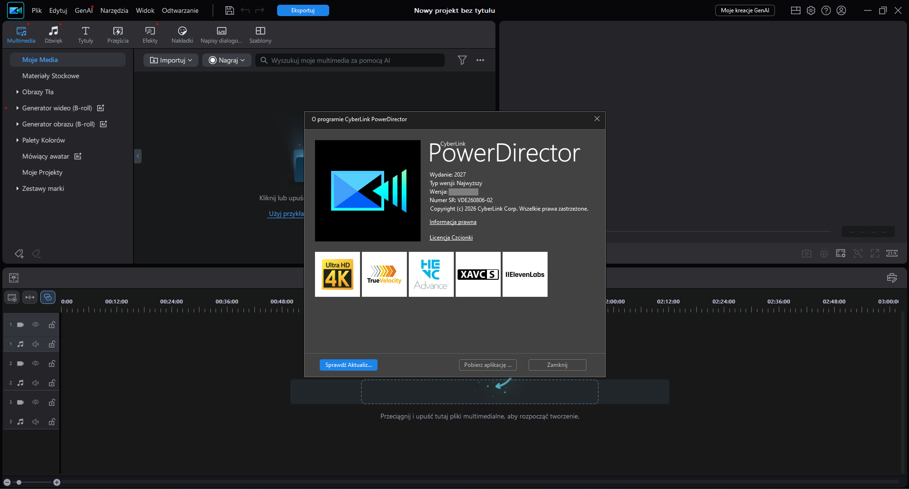Open the Multimedia room tab
The image size is (909, 489).
pos(21,35)
